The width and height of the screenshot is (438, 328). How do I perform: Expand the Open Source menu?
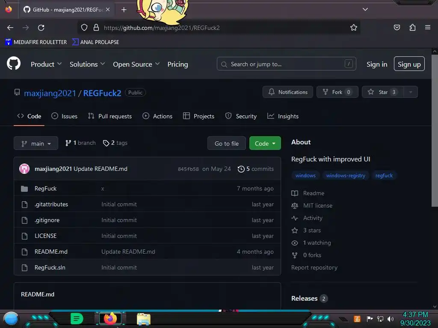(136, 64)
